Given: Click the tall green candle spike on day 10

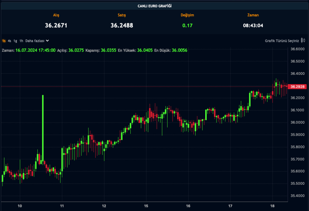Looking at the screenshot, I should point(43,128).
